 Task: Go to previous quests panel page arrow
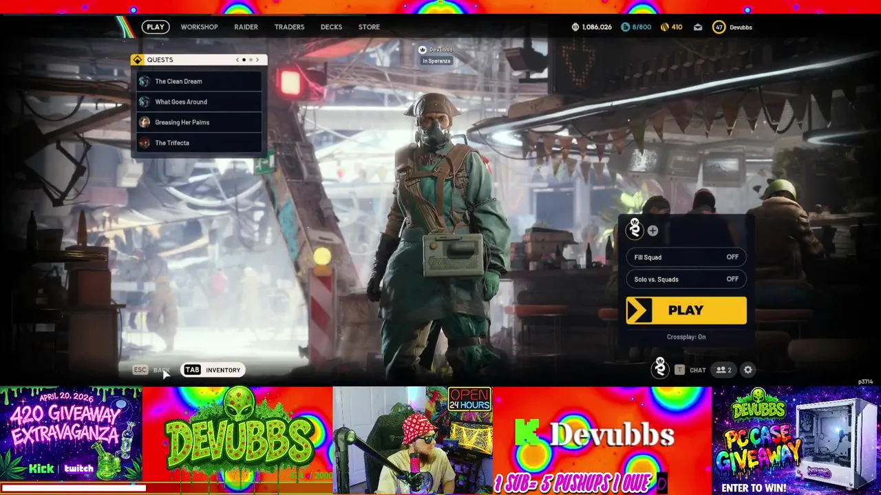237,60
